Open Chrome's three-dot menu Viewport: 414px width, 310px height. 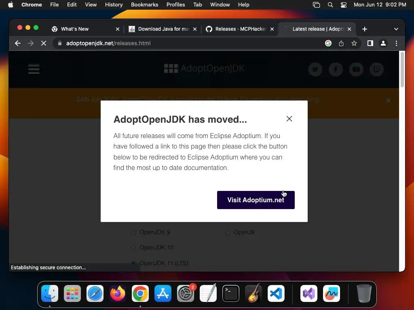tap(396, 43)
